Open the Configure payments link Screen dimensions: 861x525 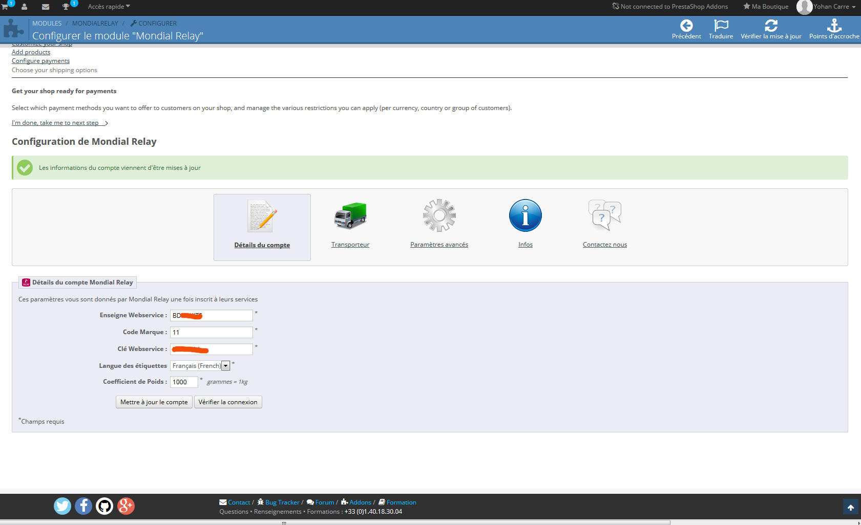click(40, 61)
